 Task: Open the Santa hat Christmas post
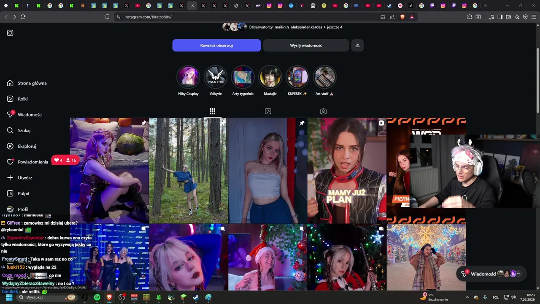coord(267,257)
